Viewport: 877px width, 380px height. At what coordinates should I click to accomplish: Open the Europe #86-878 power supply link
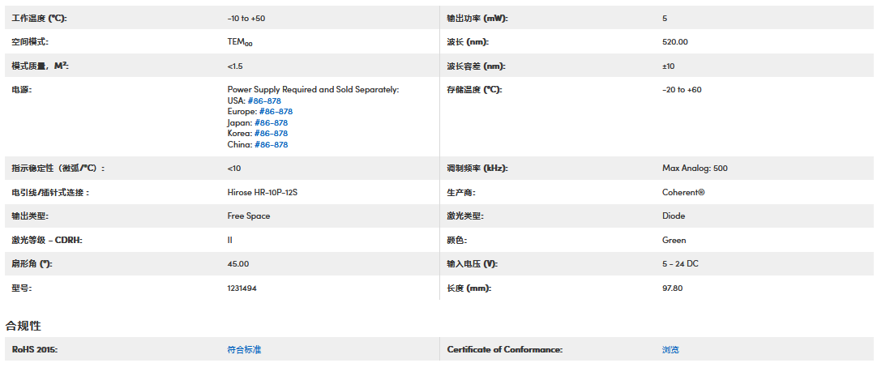tap(276, 112)
